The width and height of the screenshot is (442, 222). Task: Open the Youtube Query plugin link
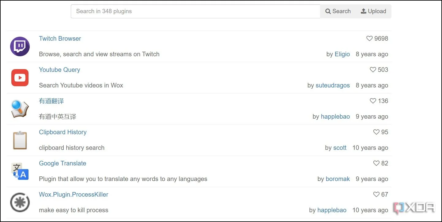(x=59, y=70)
